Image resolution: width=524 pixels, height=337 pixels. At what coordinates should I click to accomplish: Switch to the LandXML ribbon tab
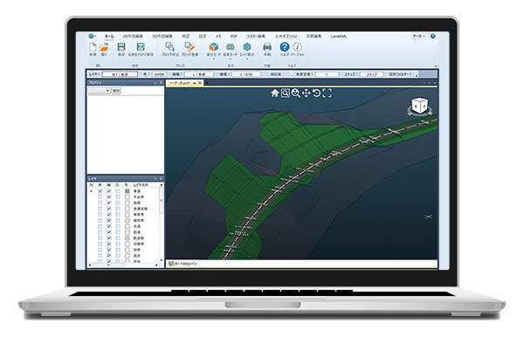click(x=339, y=36)
